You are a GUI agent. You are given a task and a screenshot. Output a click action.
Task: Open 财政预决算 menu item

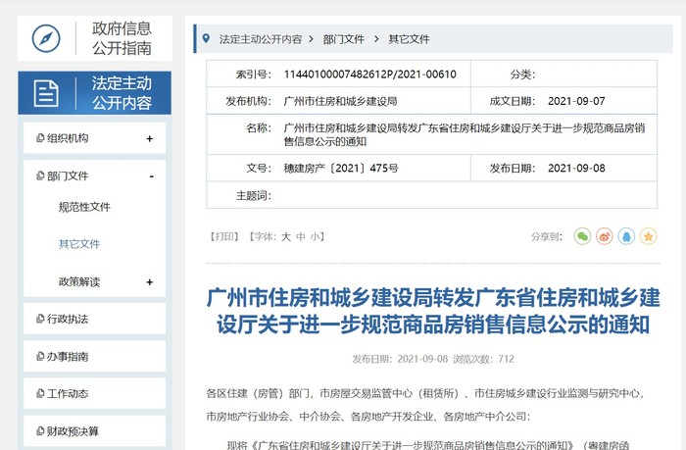[x=94, y=430]
